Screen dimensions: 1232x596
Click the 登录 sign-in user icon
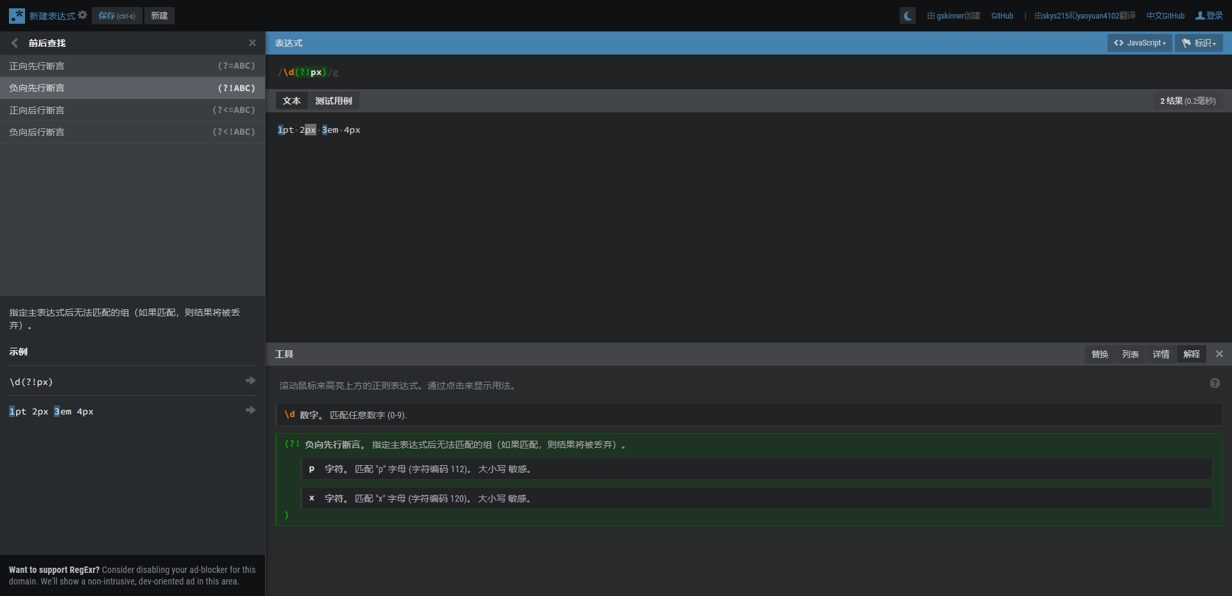point(1200,15)
